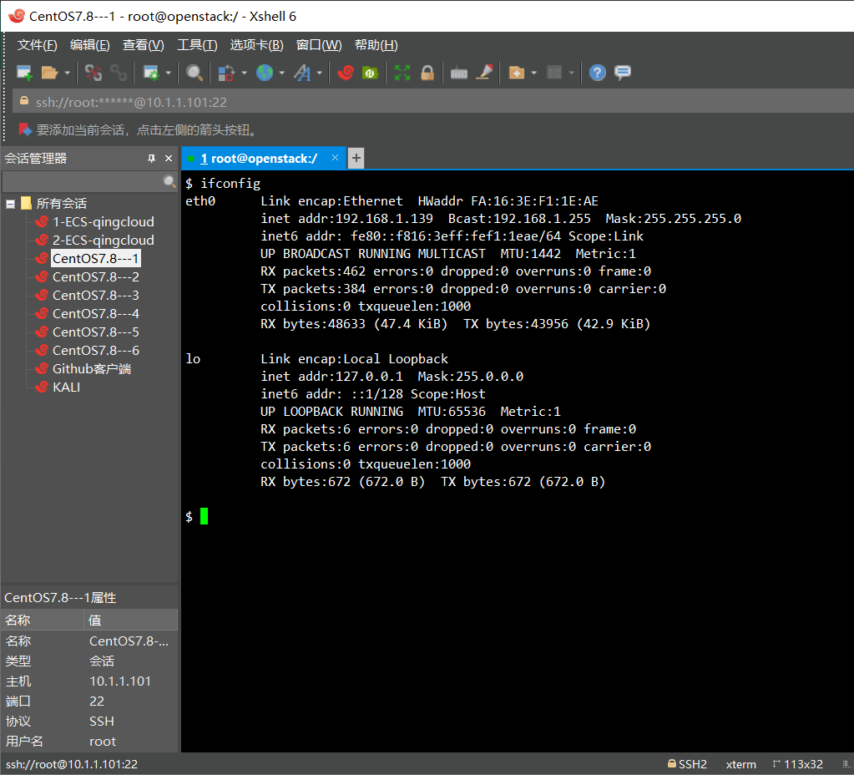Click the session manager search field
Image resolution: width=854 pixels, height=775 pixels.
[82, 181]
